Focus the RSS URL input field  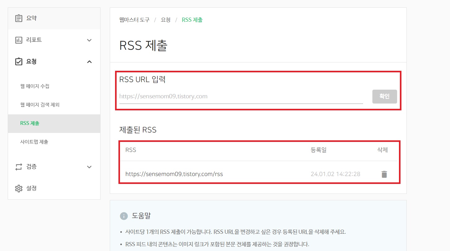tap(241, 96)
